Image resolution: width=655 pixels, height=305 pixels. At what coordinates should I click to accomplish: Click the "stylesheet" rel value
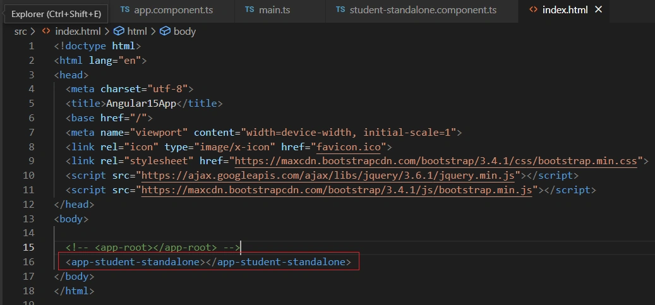159,161
